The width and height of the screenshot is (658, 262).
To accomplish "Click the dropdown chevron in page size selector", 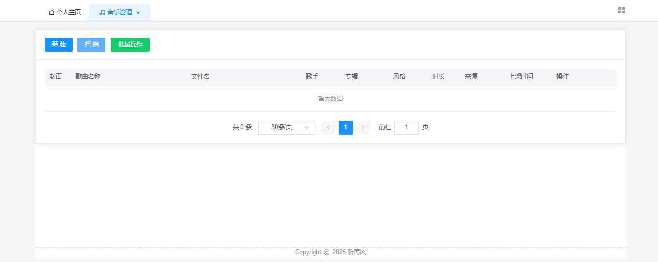I will [306, 127].
